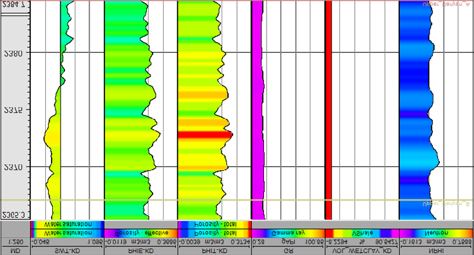Select the PHIE_KD track header
Image resolution: width=474 pixels, height=255 pixels.
141,251
